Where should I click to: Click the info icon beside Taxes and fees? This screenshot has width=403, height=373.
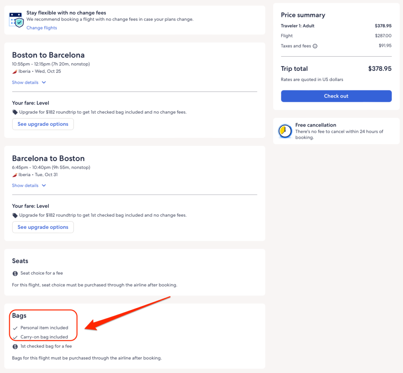[x=315, y=46]
